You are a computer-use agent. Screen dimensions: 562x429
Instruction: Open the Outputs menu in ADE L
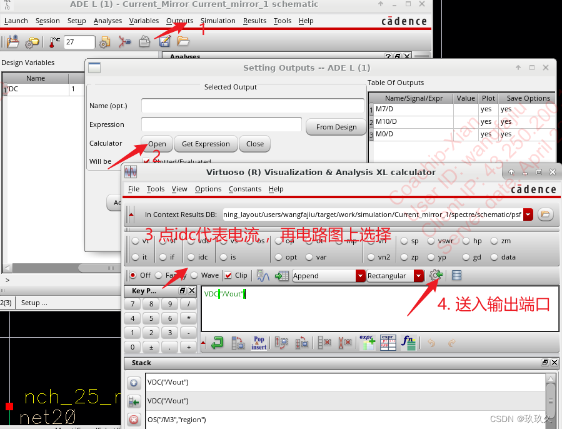[179, 21]
